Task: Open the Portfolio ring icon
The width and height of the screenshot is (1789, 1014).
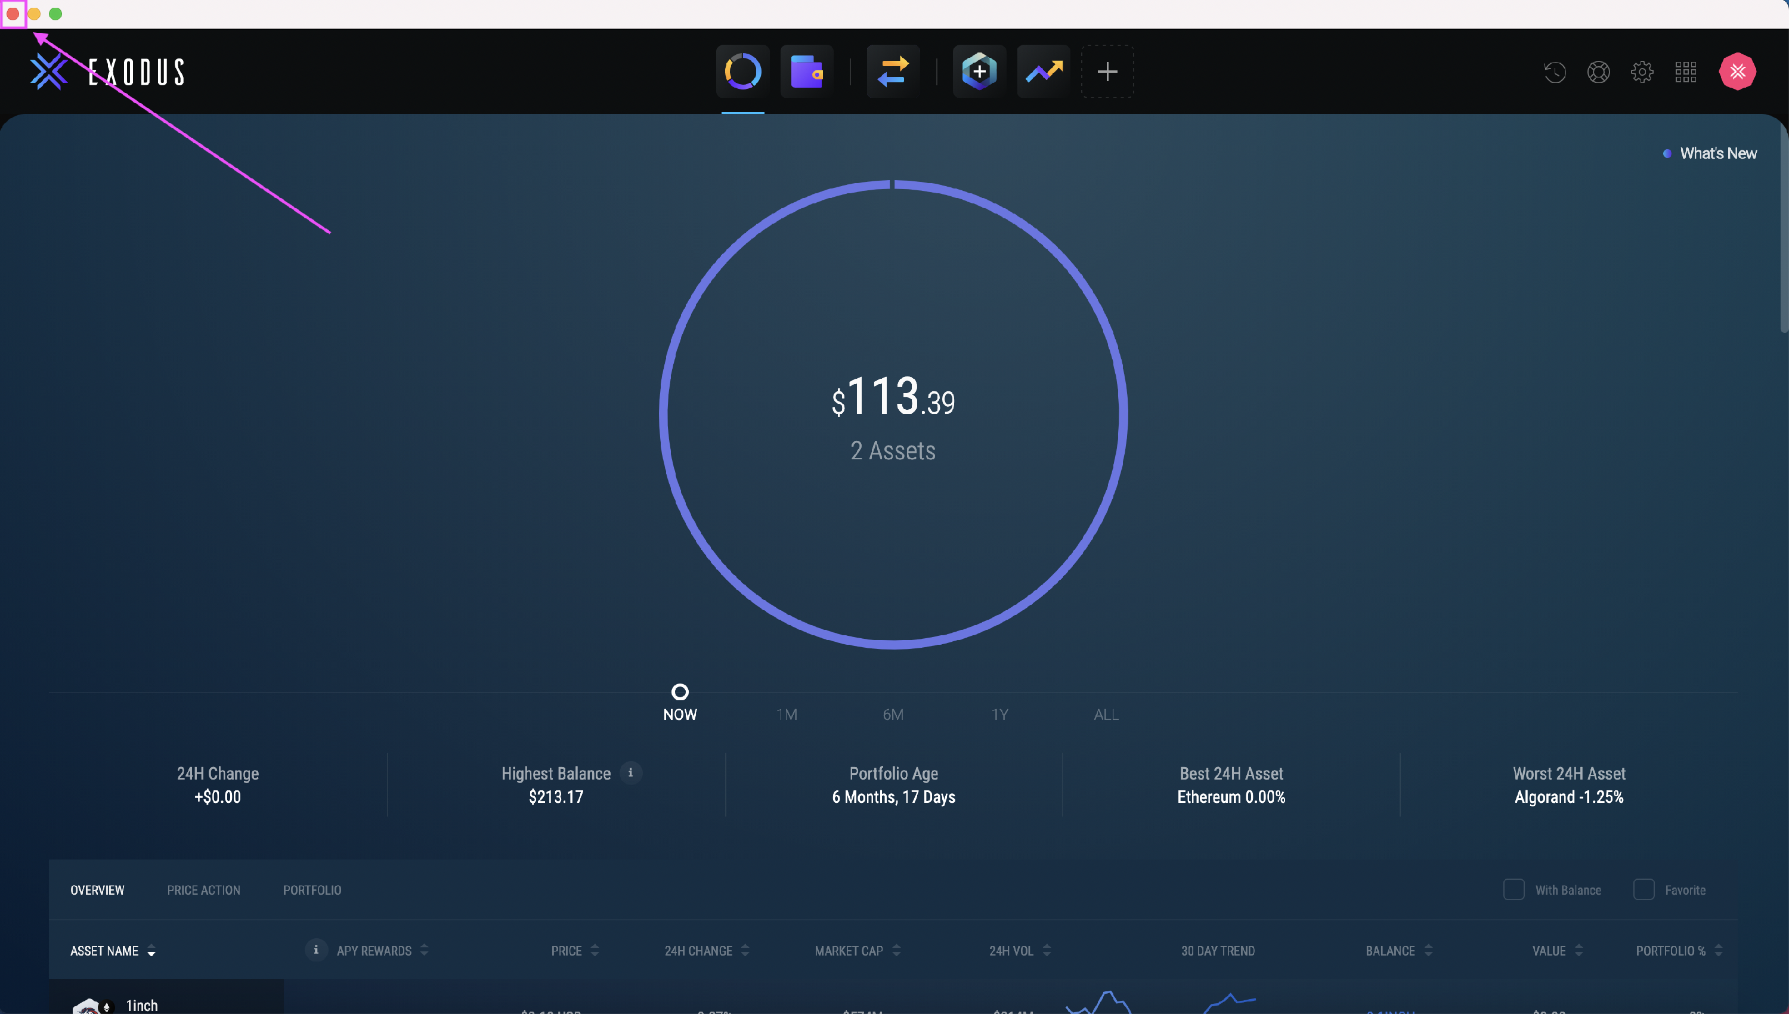Action: [742, 71]
